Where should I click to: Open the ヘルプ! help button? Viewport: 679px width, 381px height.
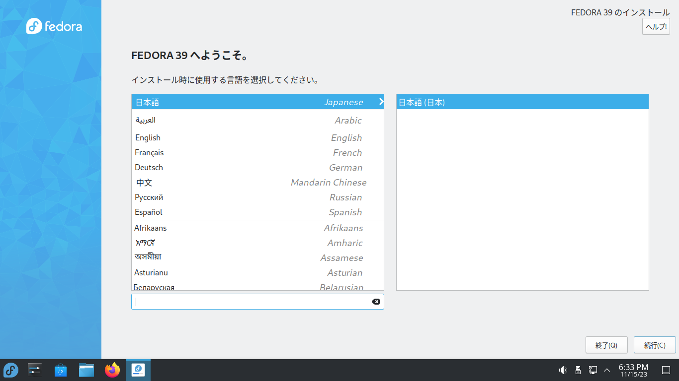click(x=656, y=27)
